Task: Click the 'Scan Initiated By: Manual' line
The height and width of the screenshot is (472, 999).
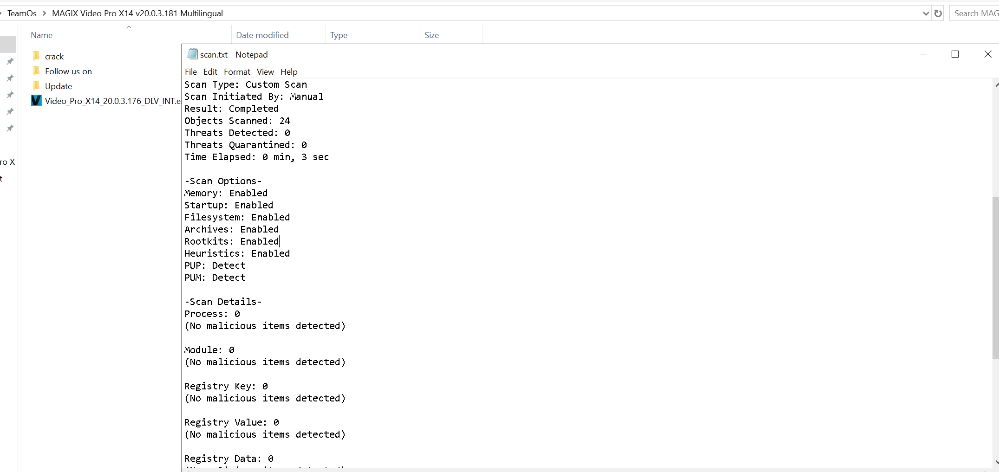Action: 254,97
